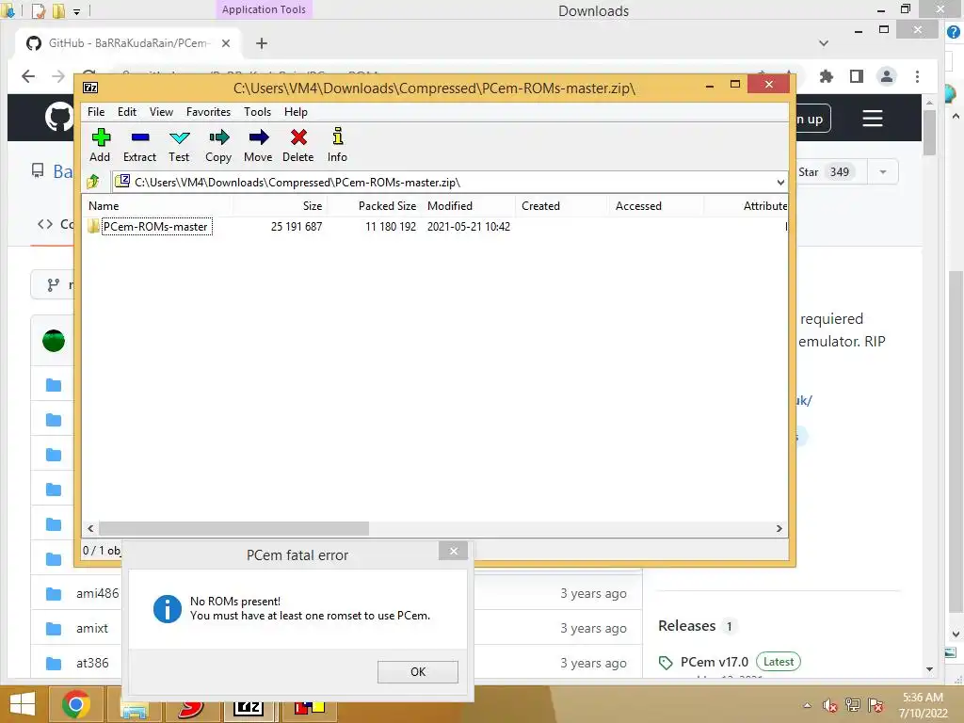Go back in Chrome browser
The width and height of the screenshot is (964, 723).
(28, 76)
